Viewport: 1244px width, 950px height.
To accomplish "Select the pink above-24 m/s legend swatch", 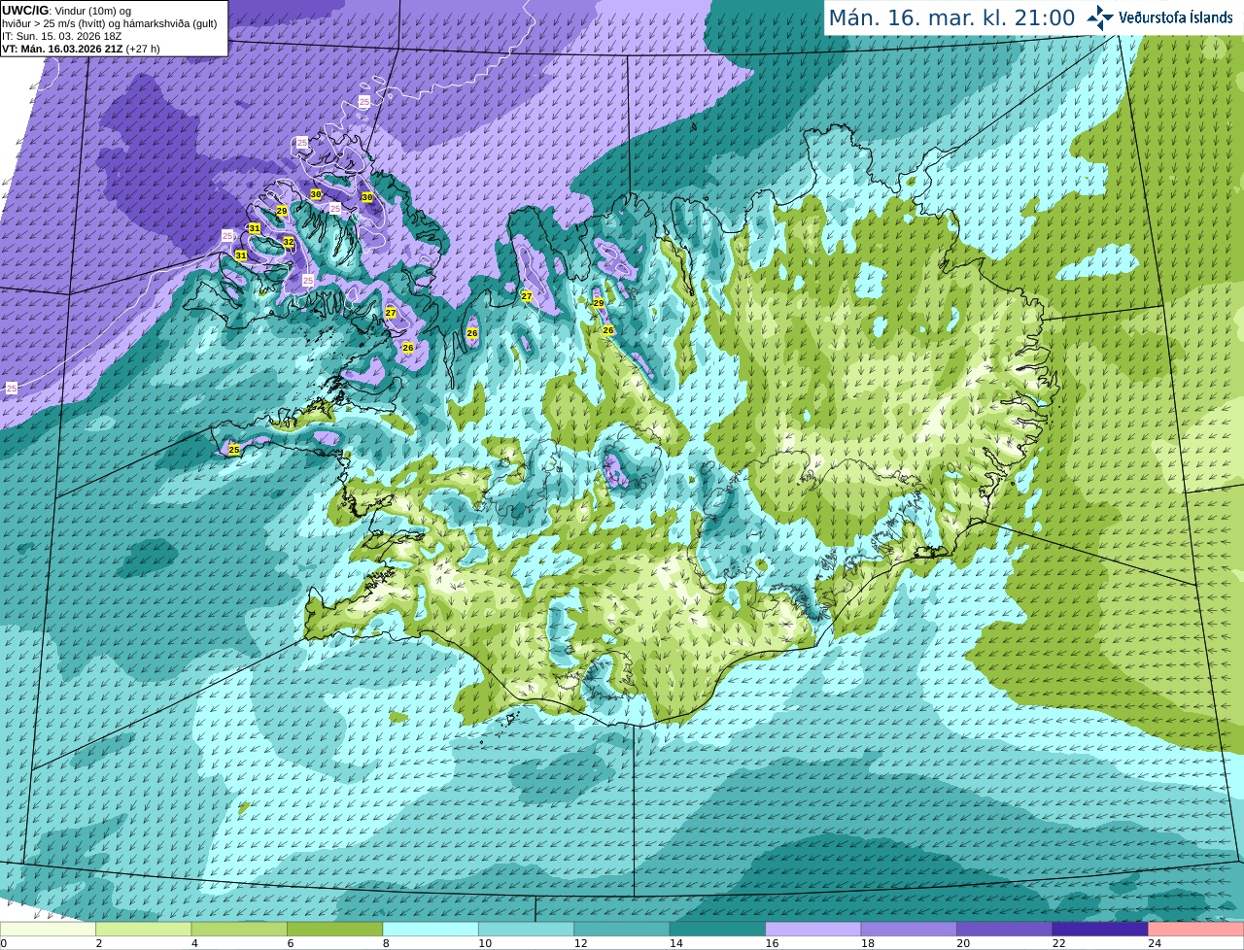I will tap(1196, 929).
